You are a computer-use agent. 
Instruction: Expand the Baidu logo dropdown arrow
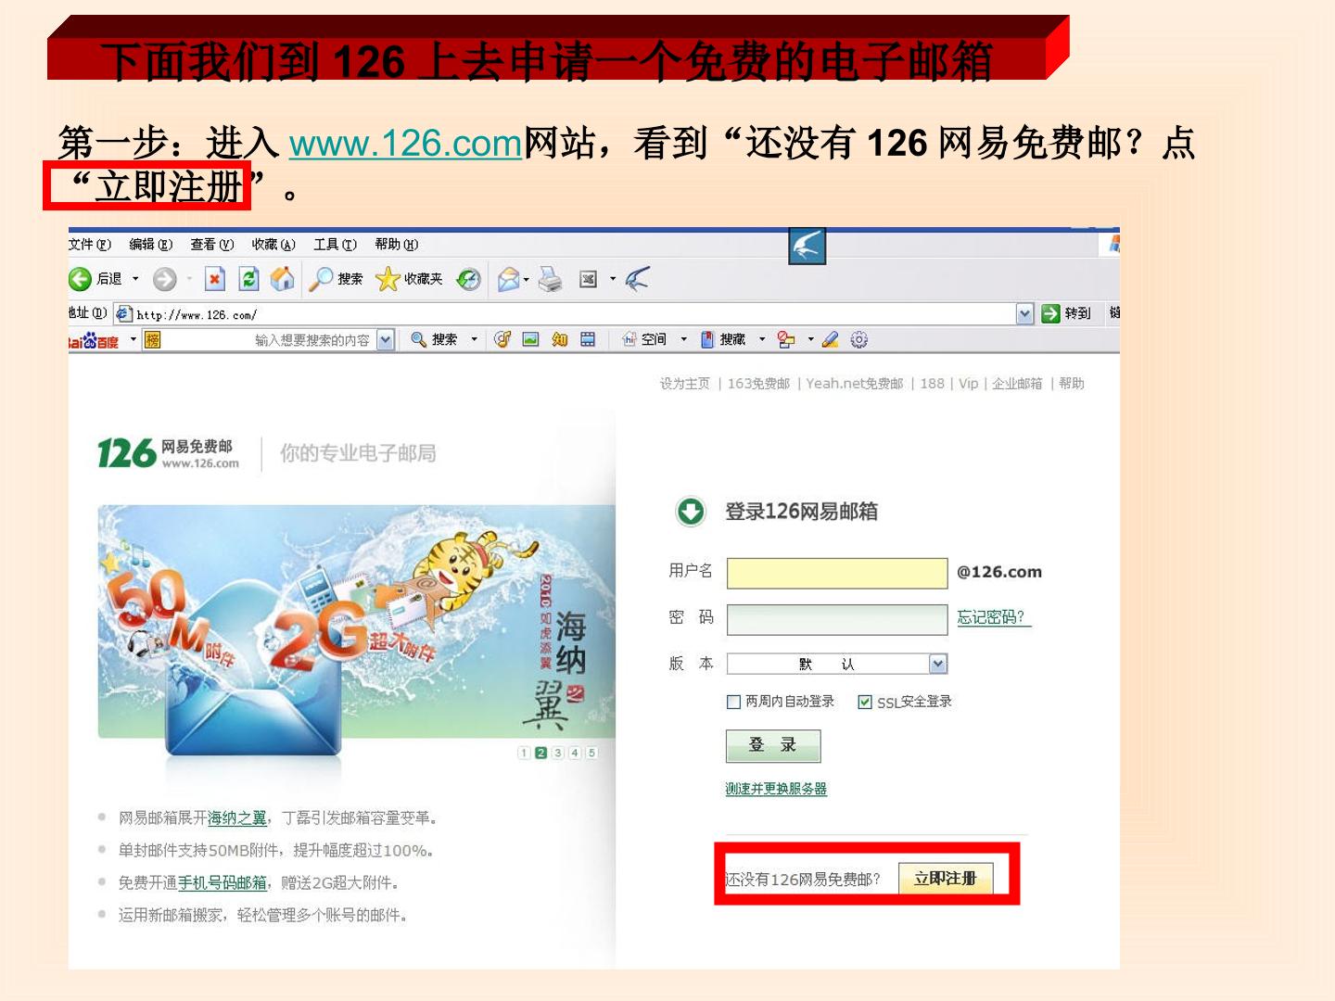coord(133,340)
